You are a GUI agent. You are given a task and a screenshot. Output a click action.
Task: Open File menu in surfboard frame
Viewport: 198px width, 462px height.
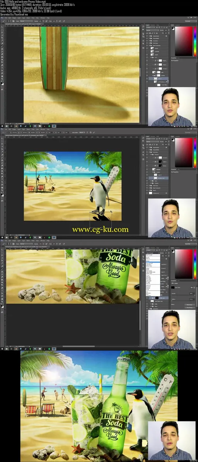click(x=6, y=18)
